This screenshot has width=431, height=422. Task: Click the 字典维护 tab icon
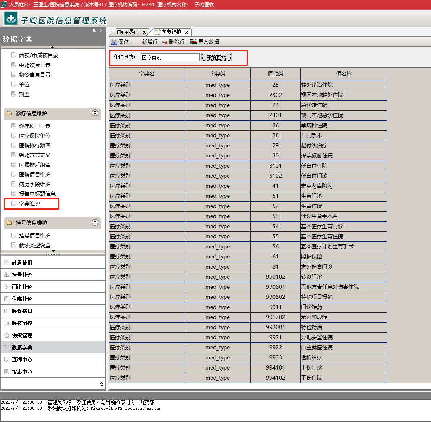157,32
